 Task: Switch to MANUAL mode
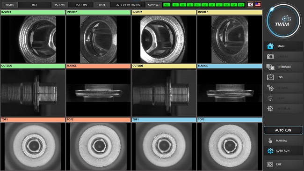tap(283, 141)
